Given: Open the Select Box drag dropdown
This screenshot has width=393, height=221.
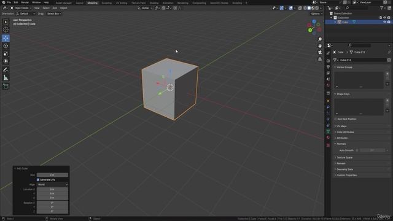Looking at the screenshot, I should [54, 14].
